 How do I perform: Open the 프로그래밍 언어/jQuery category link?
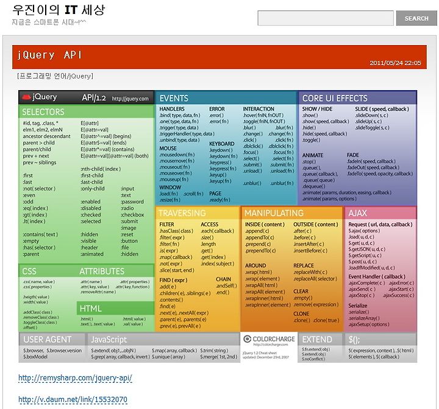pyautogui.click(x=55, y=76)
